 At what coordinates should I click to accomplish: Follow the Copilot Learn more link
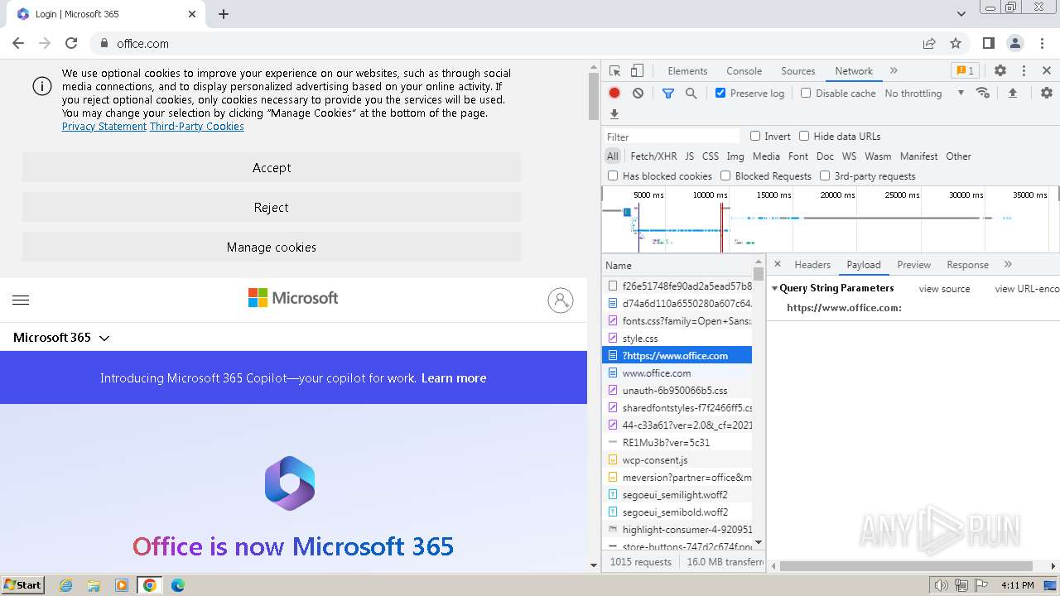pos(454,378)
